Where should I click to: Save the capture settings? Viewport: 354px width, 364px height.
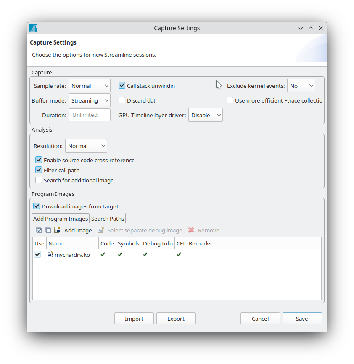pos(302,318)
